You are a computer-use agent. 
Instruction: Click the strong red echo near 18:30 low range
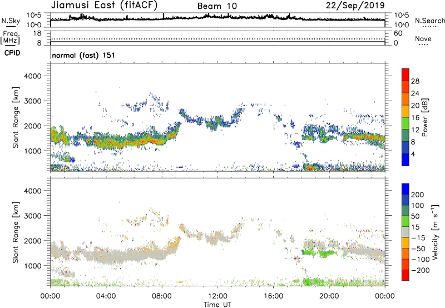click(311, 168)
